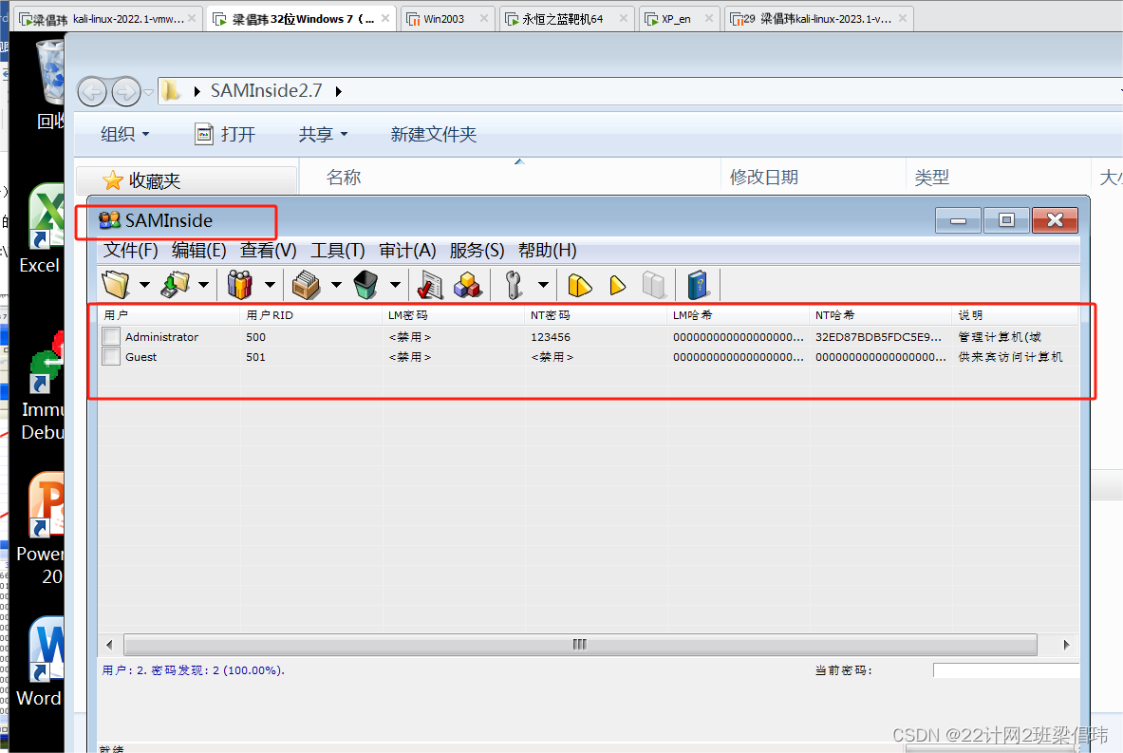This screenshot has width=1123, height=753.
Task: Click SAMInside2.7 in the Explorer address bar
Action: pyautogui.click(x=267, y=91)
